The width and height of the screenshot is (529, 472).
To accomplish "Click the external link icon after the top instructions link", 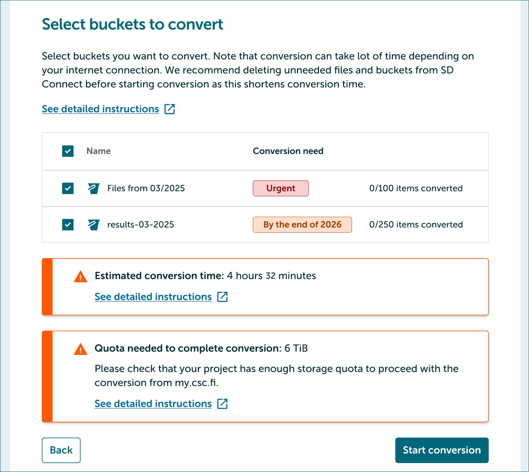I will point(170,109).
